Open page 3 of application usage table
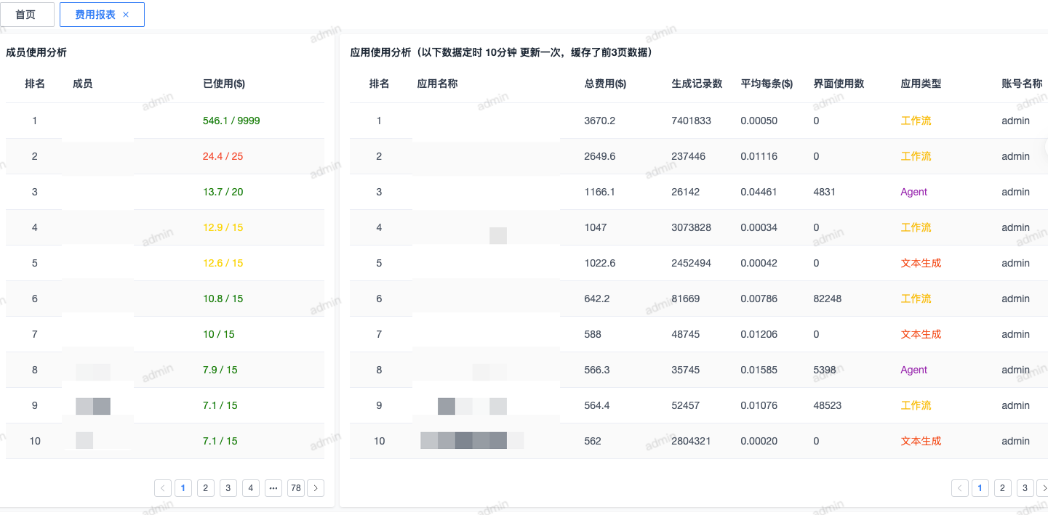This screenshot has height=515, width=1048. point(1025,487)
